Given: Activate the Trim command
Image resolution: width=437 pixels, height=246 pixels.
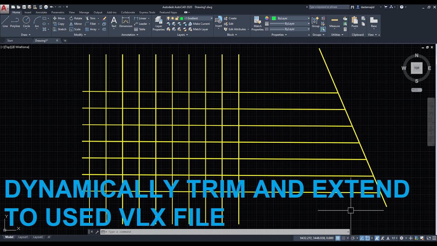Looking at the screenshot, I should [x=90, y=18].
